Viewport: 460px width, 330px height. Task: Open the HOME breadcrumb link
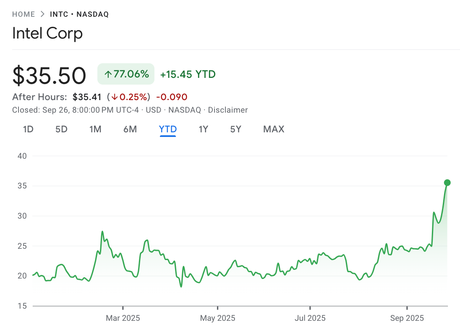[x=24, y=14]
